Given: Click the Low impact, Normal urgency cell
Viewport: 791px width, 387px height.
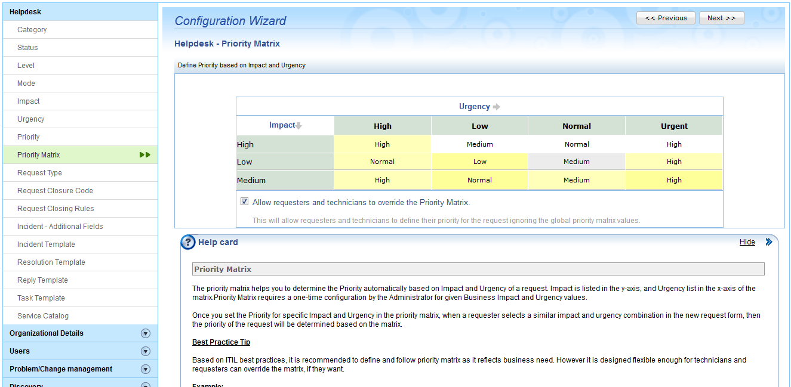Looking at the screenshot, I should (x=577, y=162).
